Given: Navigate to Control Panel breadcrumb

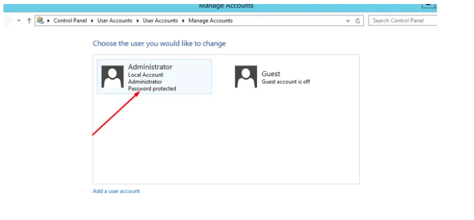Looking at the screenshot, I should [x=70, y=21].
